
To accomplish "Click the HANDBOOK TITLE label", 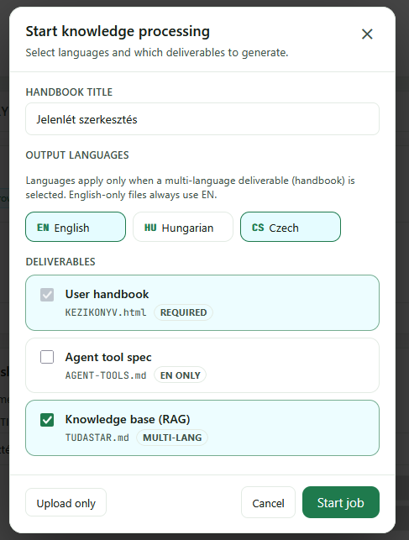I will 69,92.
